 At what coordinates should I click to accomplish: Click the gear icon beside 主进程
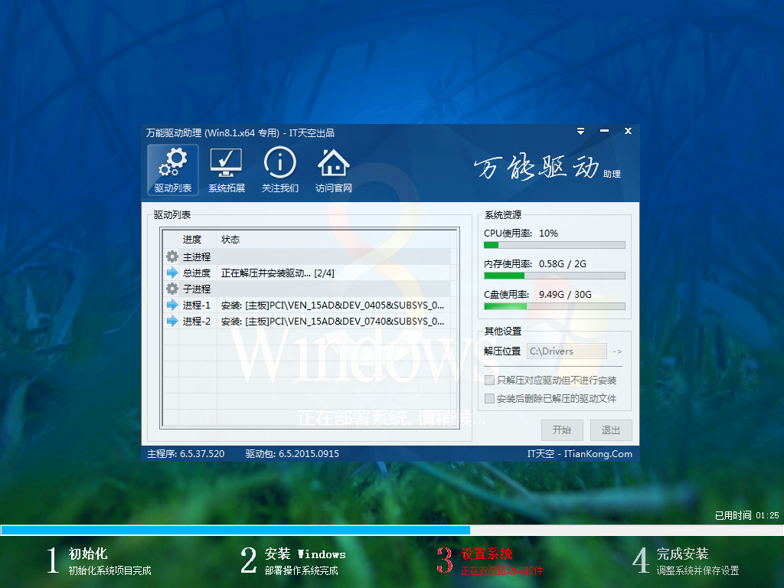[x=172, y=257]
